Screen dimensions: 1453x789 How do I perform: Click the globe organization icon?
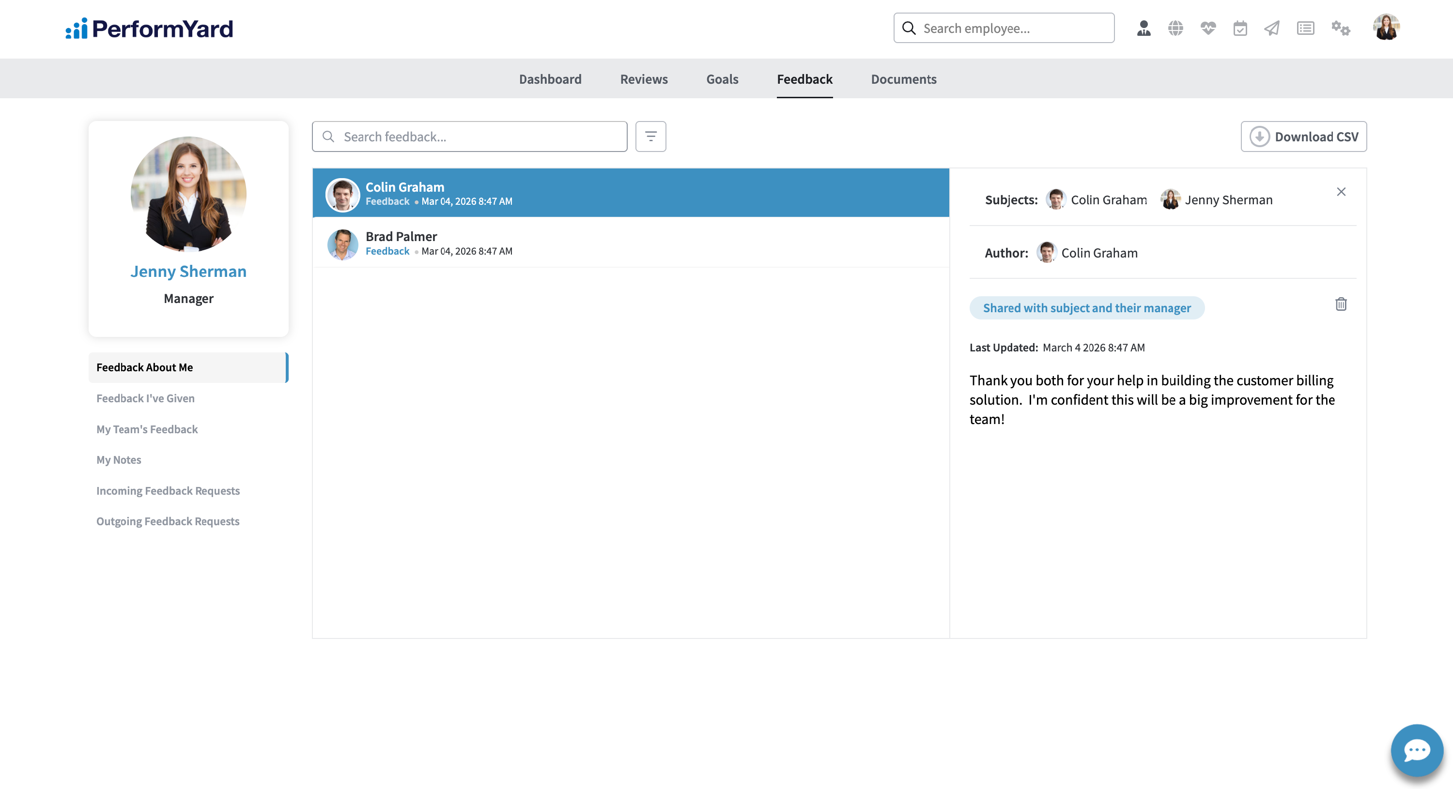[x=1175, y=28]
